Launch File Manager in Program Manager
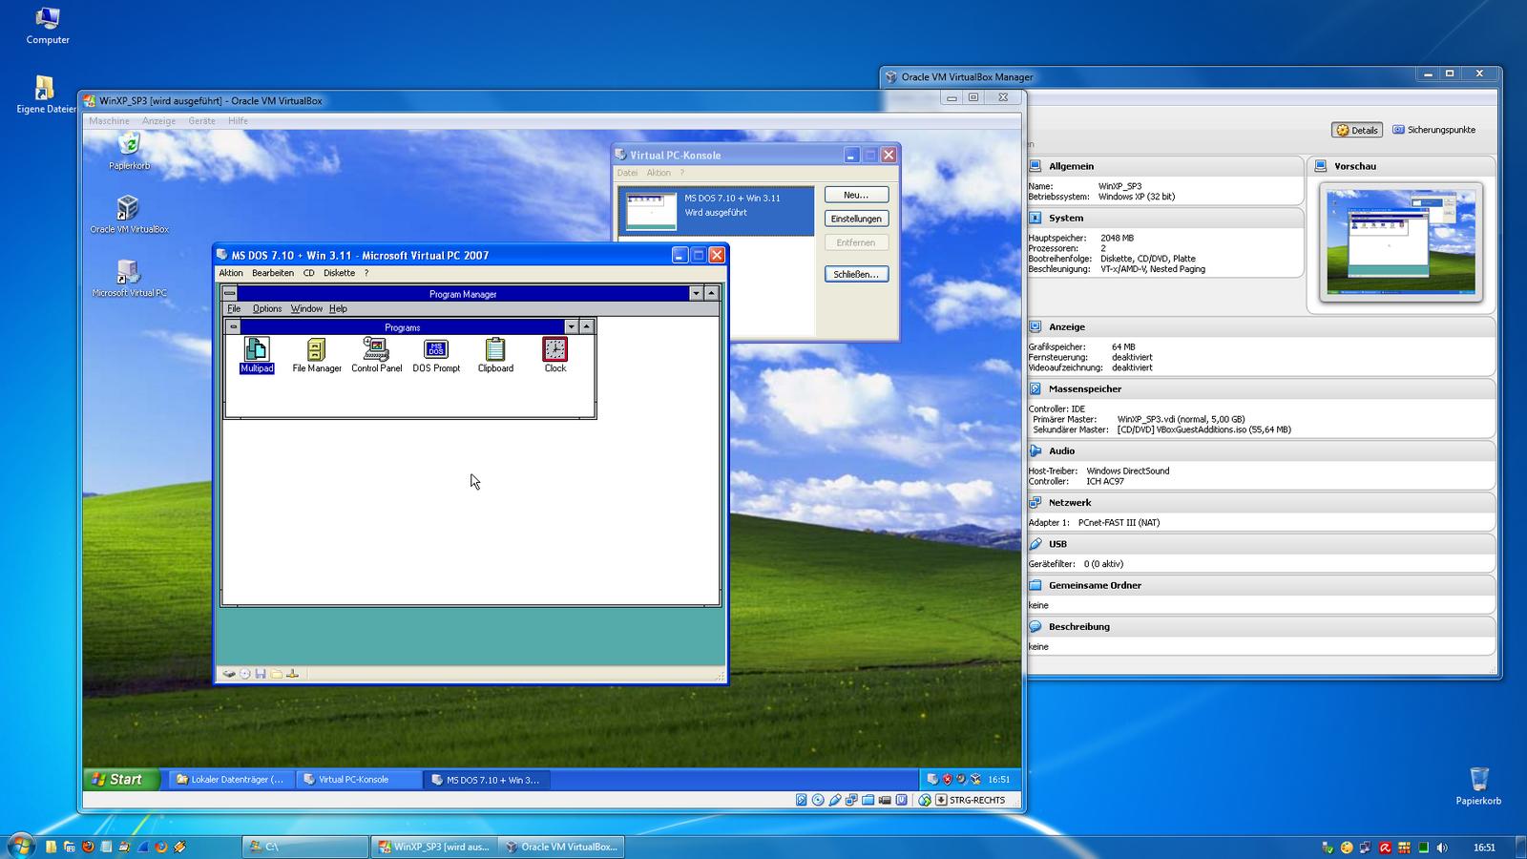Viewport: 1527px width, 859px height. (x=317, y=355)
